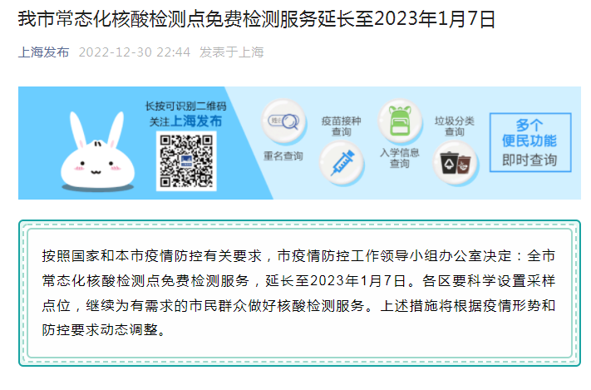This screenshot has width=591, height=390.
Task: Click the green school backpack icon
Action: 400,121
